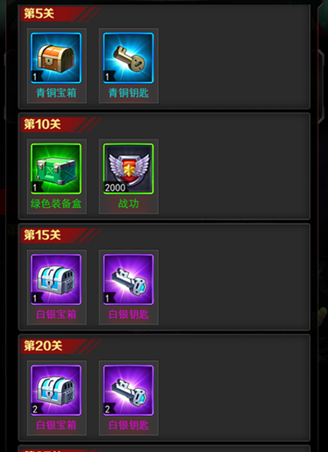Click the 绿色装备盒 text label
The width and height of the screenshot is (328, 452).
point(56,204)
